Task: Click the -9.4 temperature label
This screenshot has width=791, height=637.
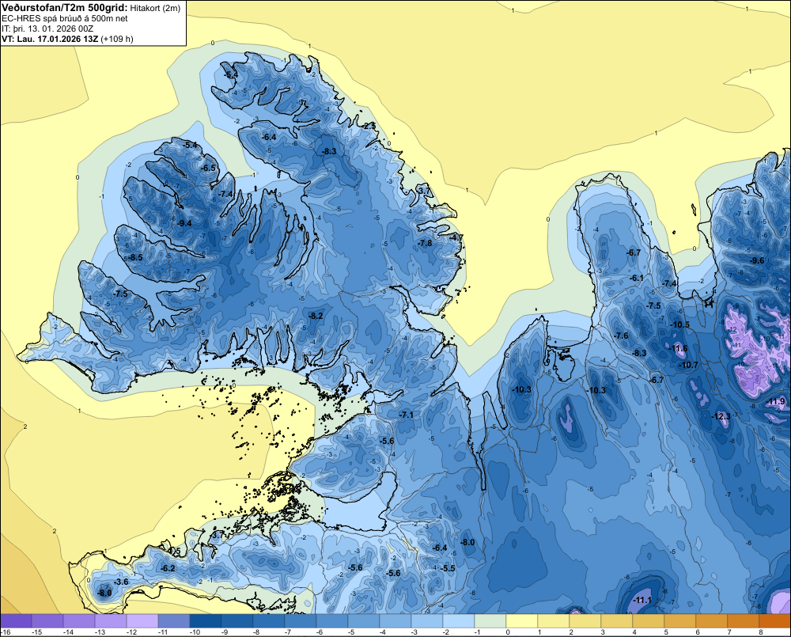Action: pos(184,223)
